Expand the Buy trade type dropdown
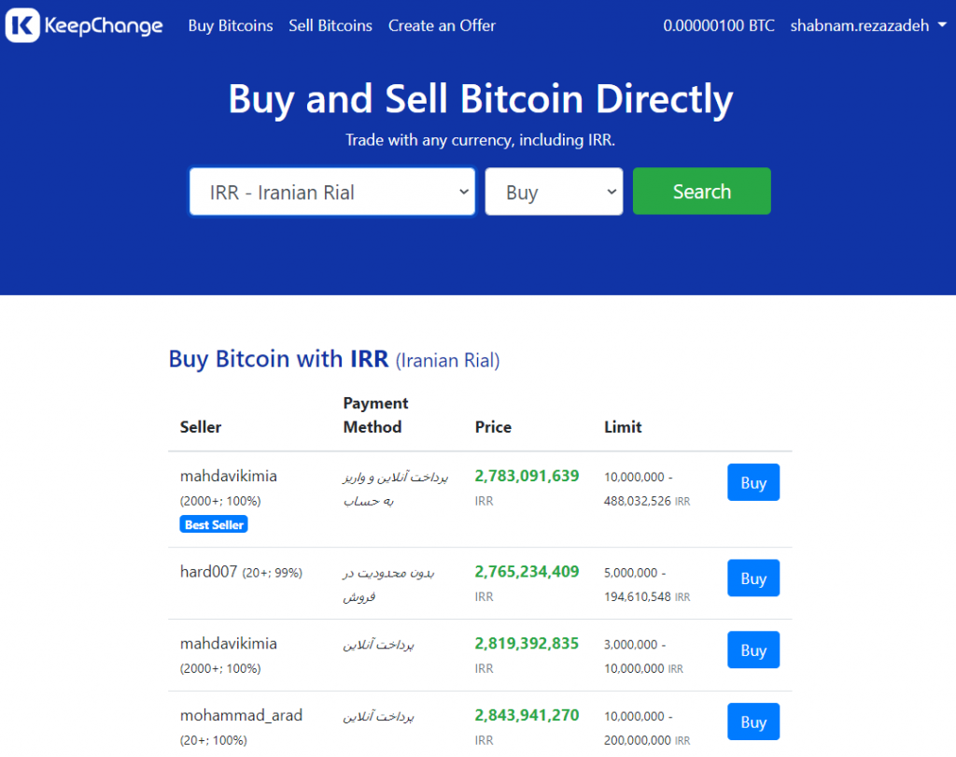Viewport: 956px width, 757px height. pos(554,193)
